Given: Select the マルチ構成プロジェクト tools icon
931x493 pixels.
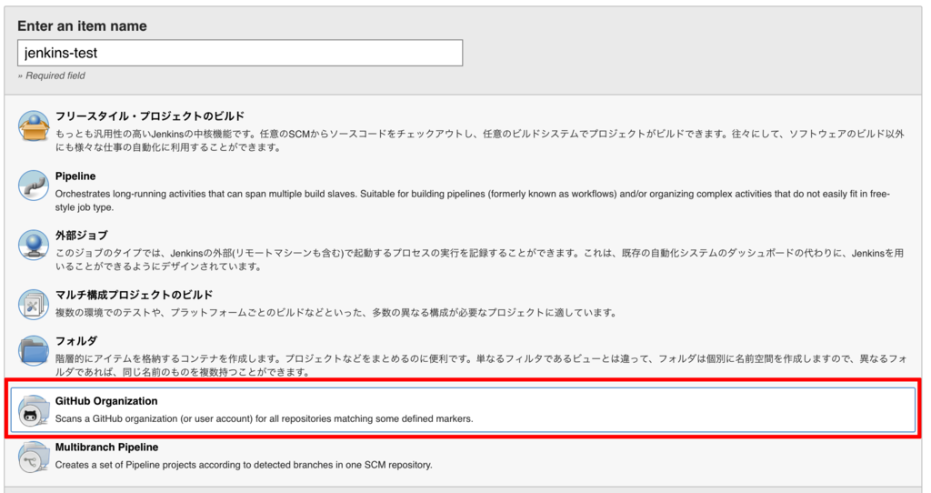Looking at the screenshot, I should (34, 304).
